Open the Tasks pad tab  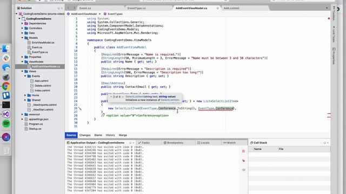pyautogui.click(x=144, y=143)
